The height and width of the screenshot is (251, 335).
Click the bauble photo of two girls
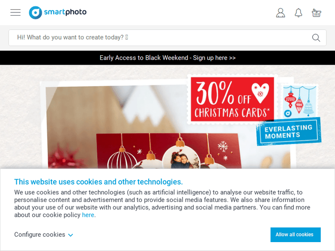pos(181,158)
